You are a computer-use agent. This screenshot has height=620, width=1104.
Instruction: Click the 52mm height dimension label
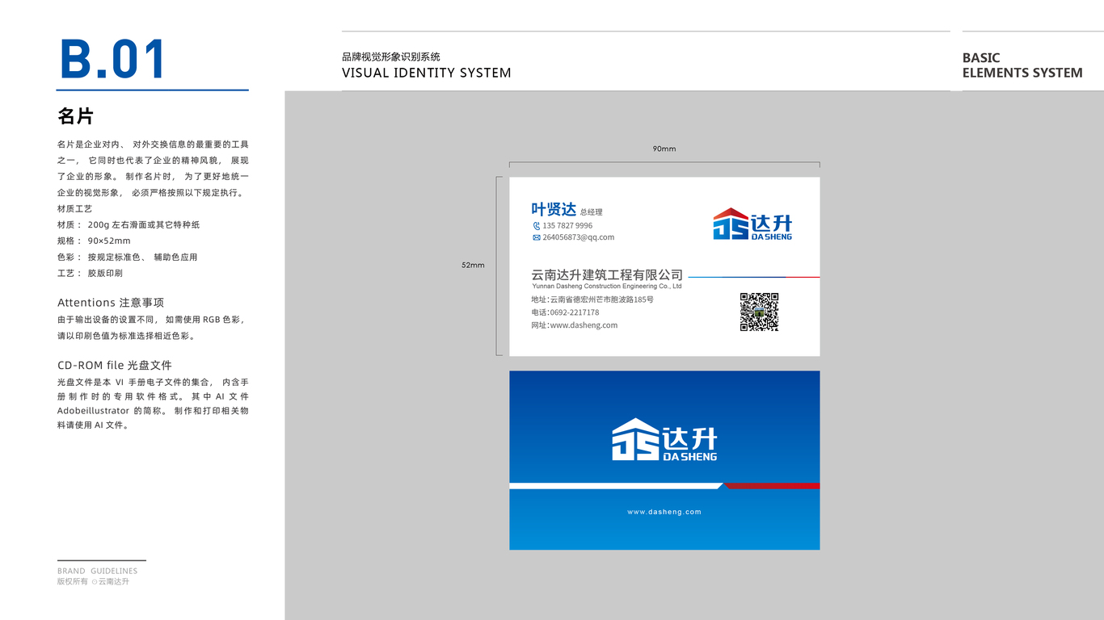[473, 265]
